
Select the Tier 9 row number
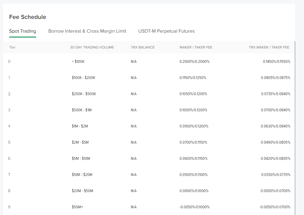9,207
